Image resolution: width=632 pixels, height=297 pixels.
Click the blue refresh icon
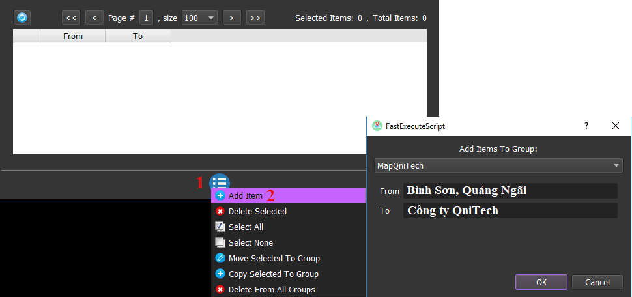point(22,18)
